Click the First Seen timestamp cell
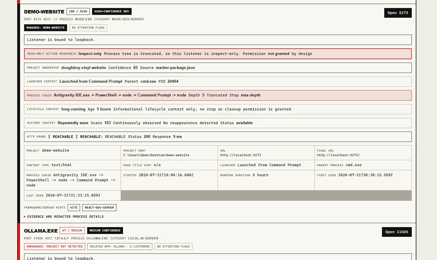This screenshot has height=260, width=437. pos(363,180)
